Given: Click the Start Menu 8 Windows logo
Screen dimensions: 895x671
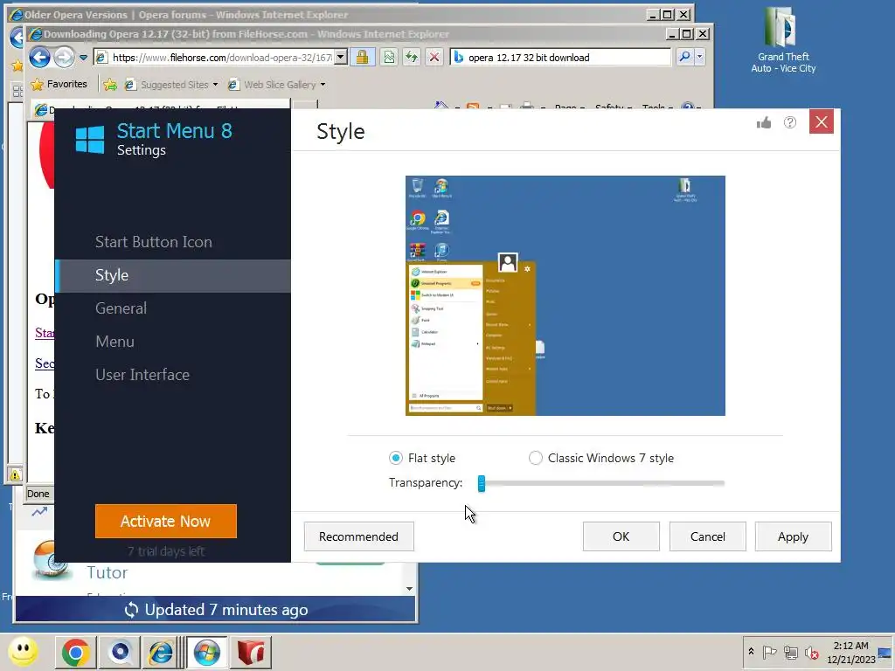Looking at the screenshot, I should click(90, 140).
